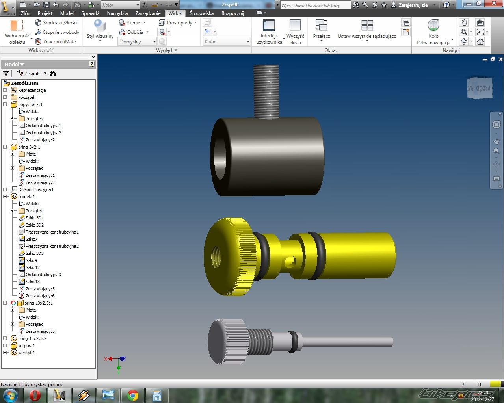
Task: Open the Windows Start menu
Action: tap(10, 395)
